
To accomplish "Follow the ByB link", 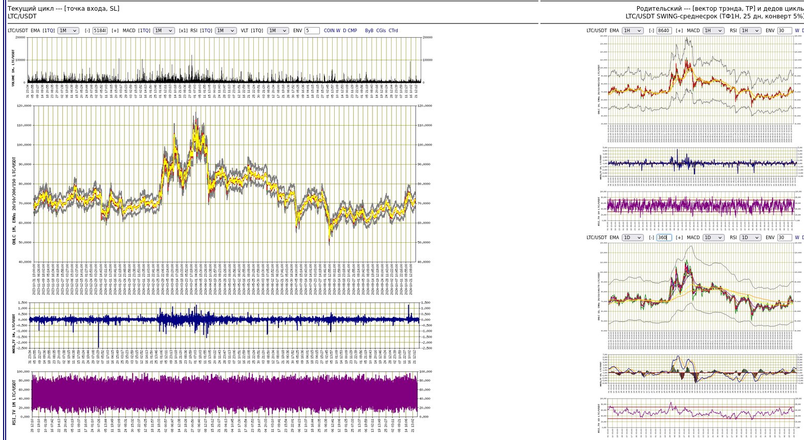I will 369,31.
